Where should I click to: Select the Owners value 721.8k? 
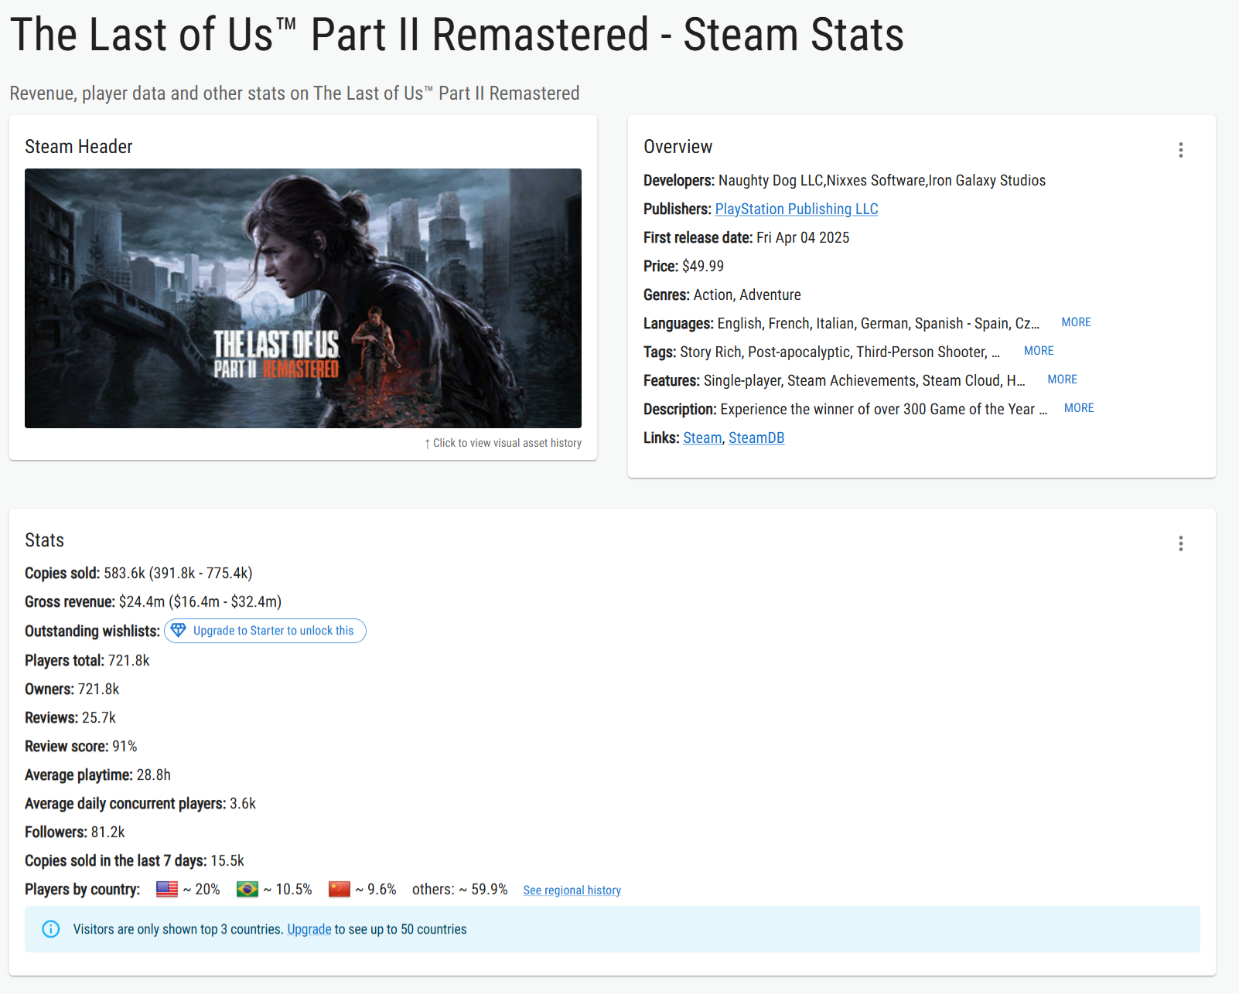(x=98, y=689)
